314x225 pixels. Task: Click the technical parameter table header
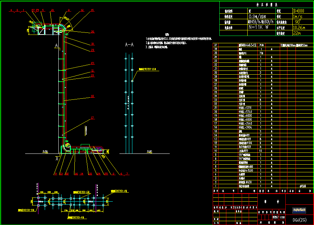pos(266,4)
